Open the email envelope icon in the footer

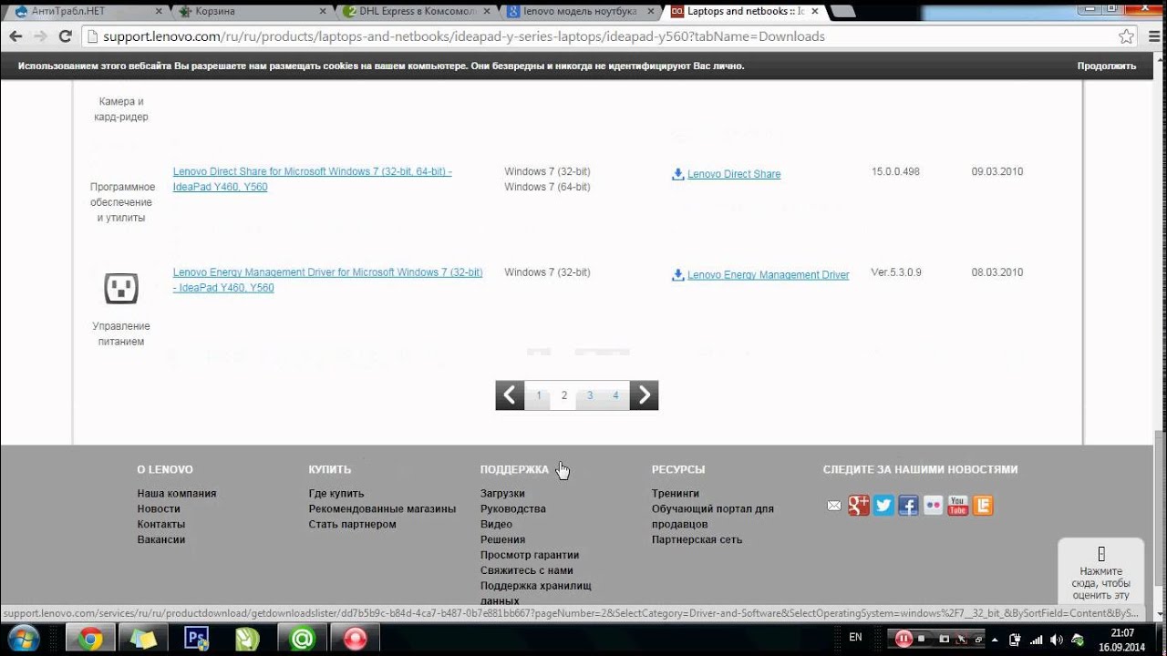[834, 506]
